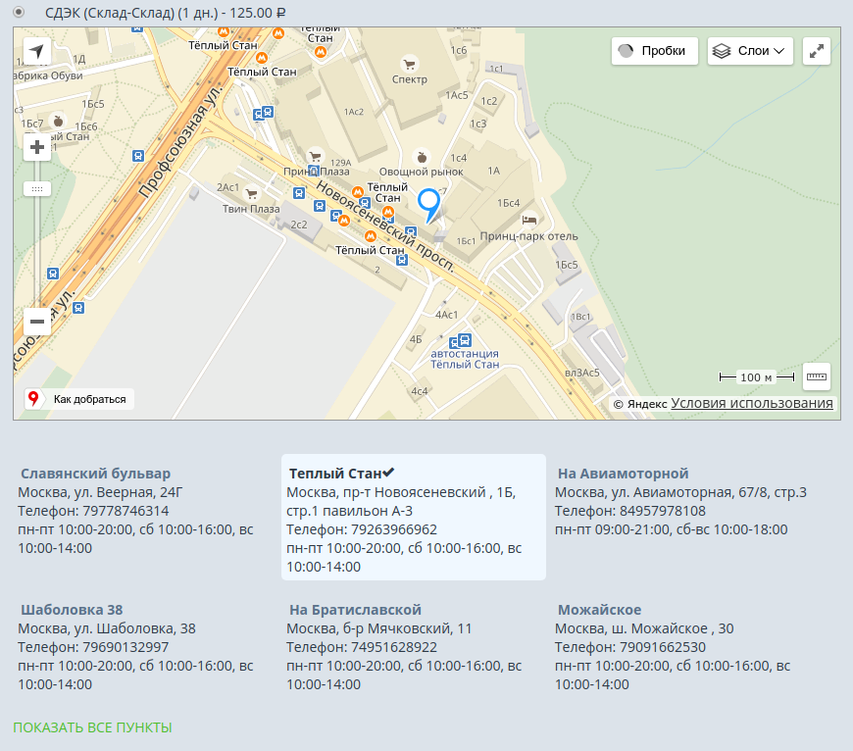Zoom in with the plus button
Image resolution: width=853 pixels, height=751 pixels.
[x=37, y=148]
